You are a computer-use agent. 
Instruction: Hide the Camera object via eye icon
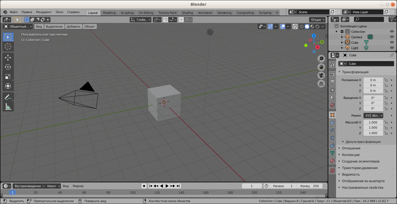point(392,37)
